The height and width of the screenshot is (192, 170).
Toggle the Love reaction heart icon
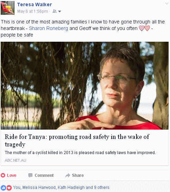[3, 175]
